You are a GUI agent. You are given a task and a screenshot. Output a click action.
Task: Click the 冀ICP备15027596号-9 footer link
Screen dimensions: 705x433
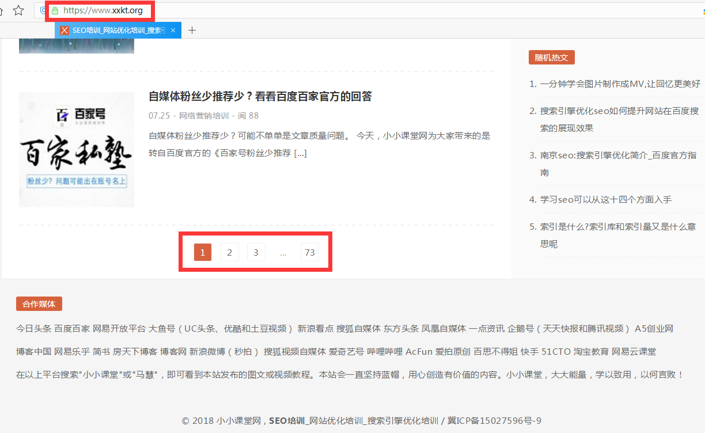coord(494,421)
